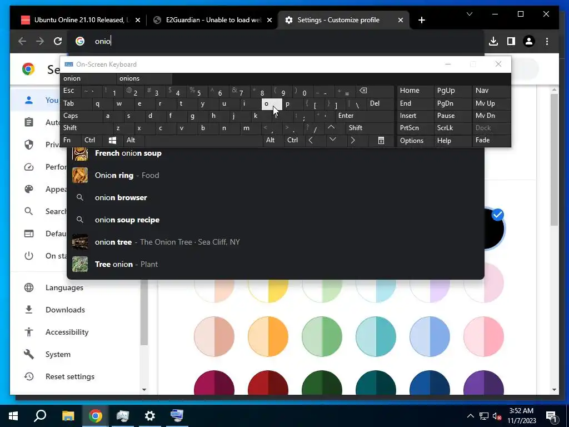Open Windows Start menu
569x427 pixels.
13,416
